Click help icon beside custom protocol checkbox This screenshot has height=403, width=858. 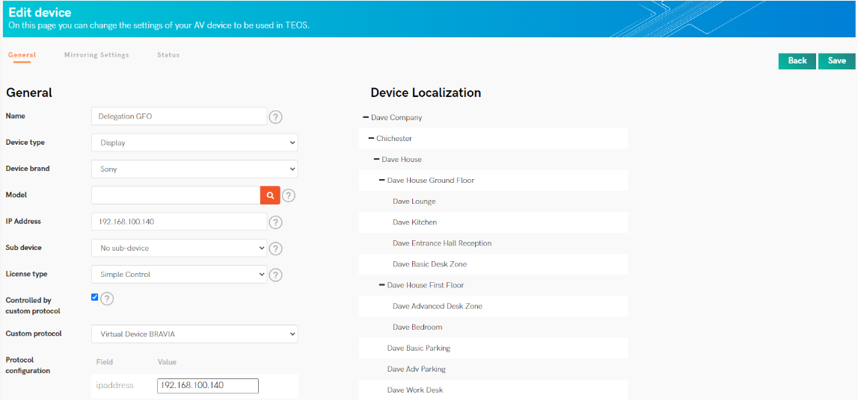tap(107, 299)
